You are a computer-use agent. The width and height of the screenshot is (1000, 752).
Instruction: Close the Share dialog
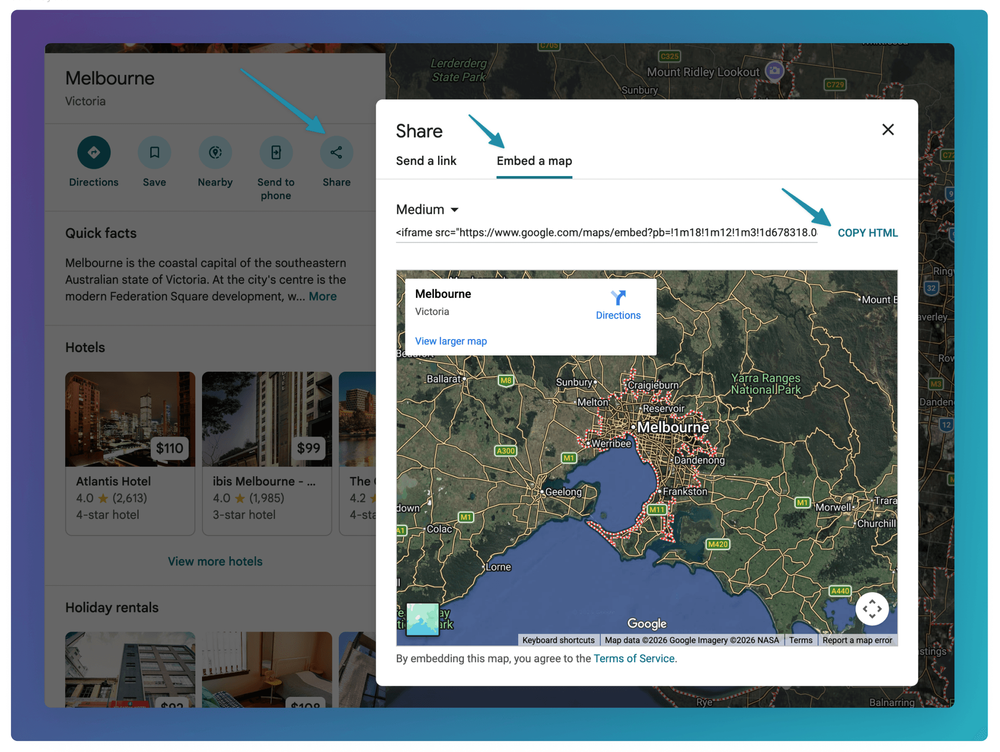(x=888, y=129)
